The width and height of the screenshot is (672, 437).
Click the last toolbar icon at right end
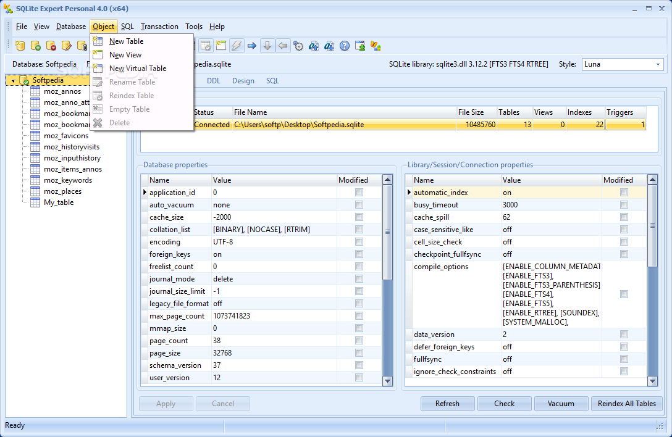(376, 46)
